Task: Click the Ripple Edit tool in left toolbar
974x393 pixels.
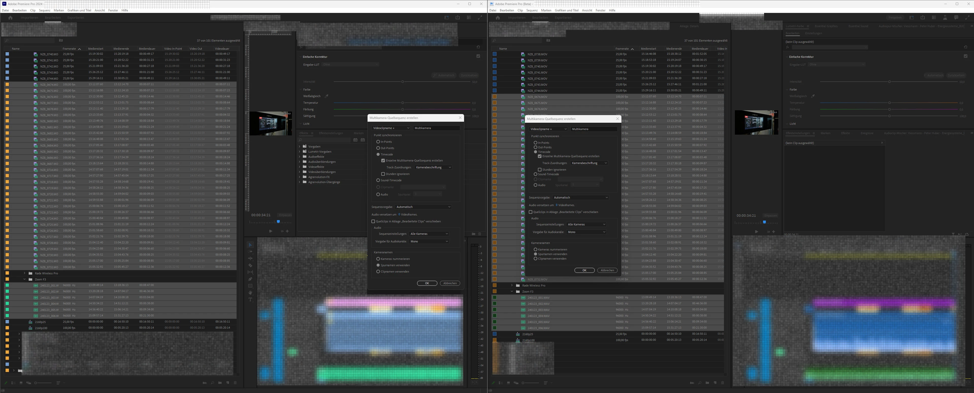Action: 250,258
